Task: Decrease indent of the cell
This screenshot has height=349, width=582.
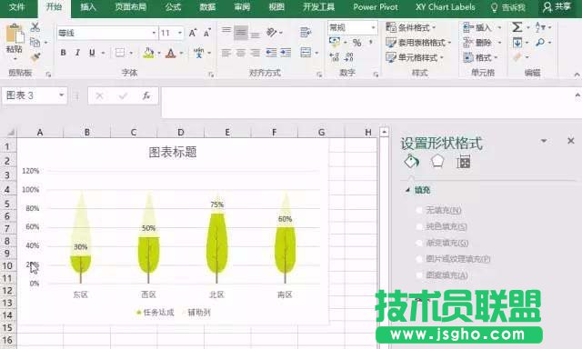Action: 271,53
